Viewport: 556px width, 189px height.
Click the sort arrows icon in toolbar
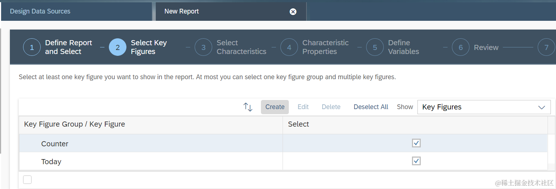click(248, 107)
